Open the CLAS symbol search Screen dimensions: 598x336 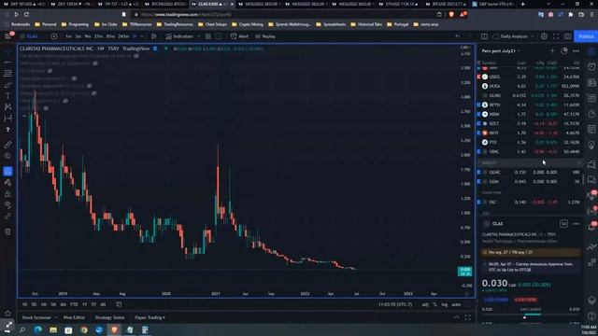tap(32, 36)
